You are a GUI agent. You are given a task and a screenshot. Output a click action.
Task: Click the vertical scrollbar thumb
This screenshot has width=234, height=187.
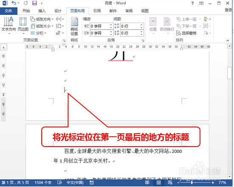pyautogui.click(x=229, y=73)
